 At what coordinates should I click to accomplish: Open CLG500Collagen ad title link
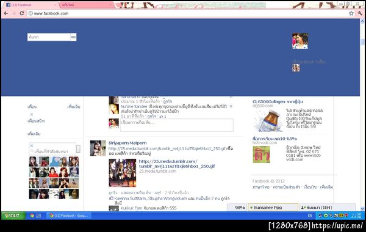[x=278, y=101]
